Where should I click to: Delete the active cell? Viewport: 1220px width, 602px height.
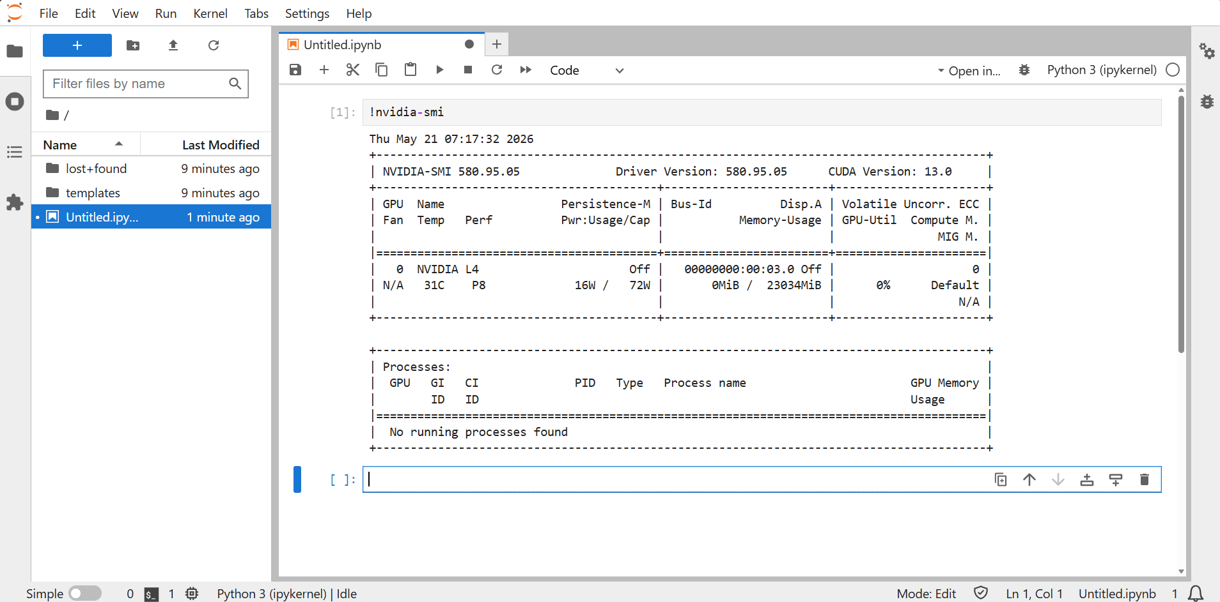(1145, 479)
